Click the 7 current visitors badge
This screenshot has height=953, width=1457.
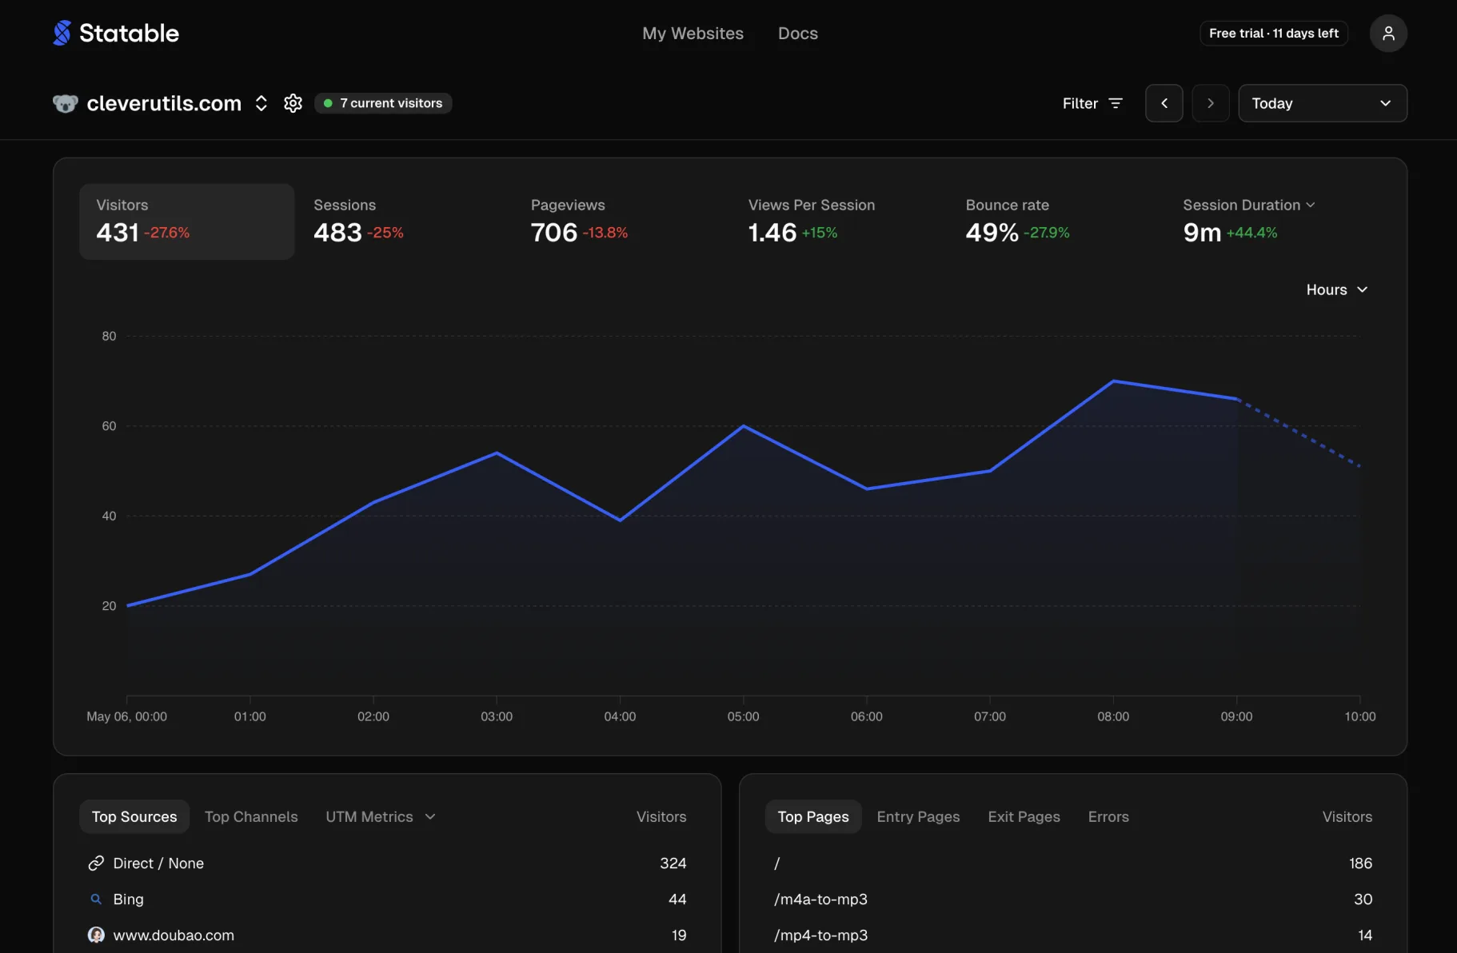(x=383, y=103)
